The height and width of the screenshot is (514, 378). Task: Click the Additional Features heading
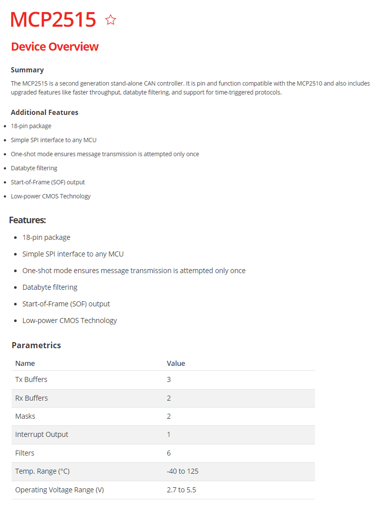[44, 112]
